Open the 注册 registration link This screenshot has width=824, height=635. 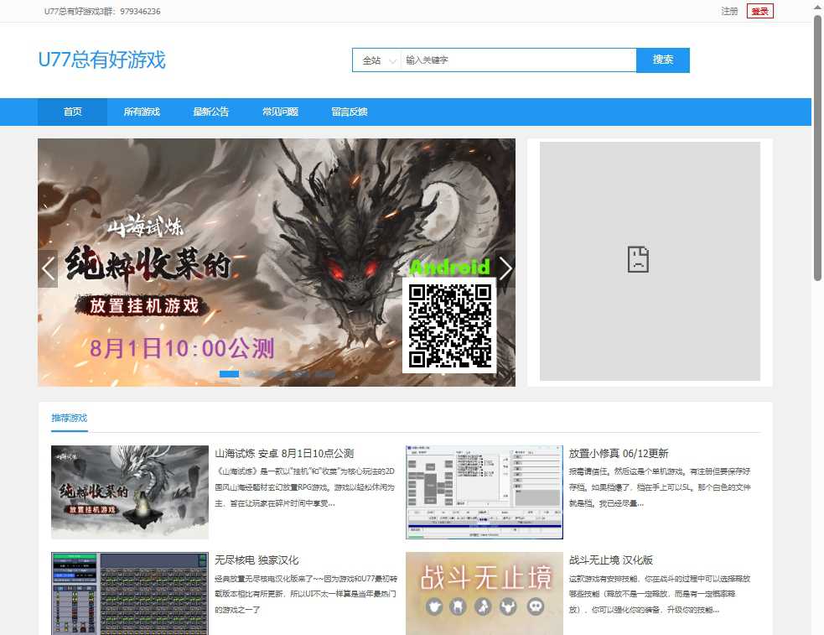(729, 11)
